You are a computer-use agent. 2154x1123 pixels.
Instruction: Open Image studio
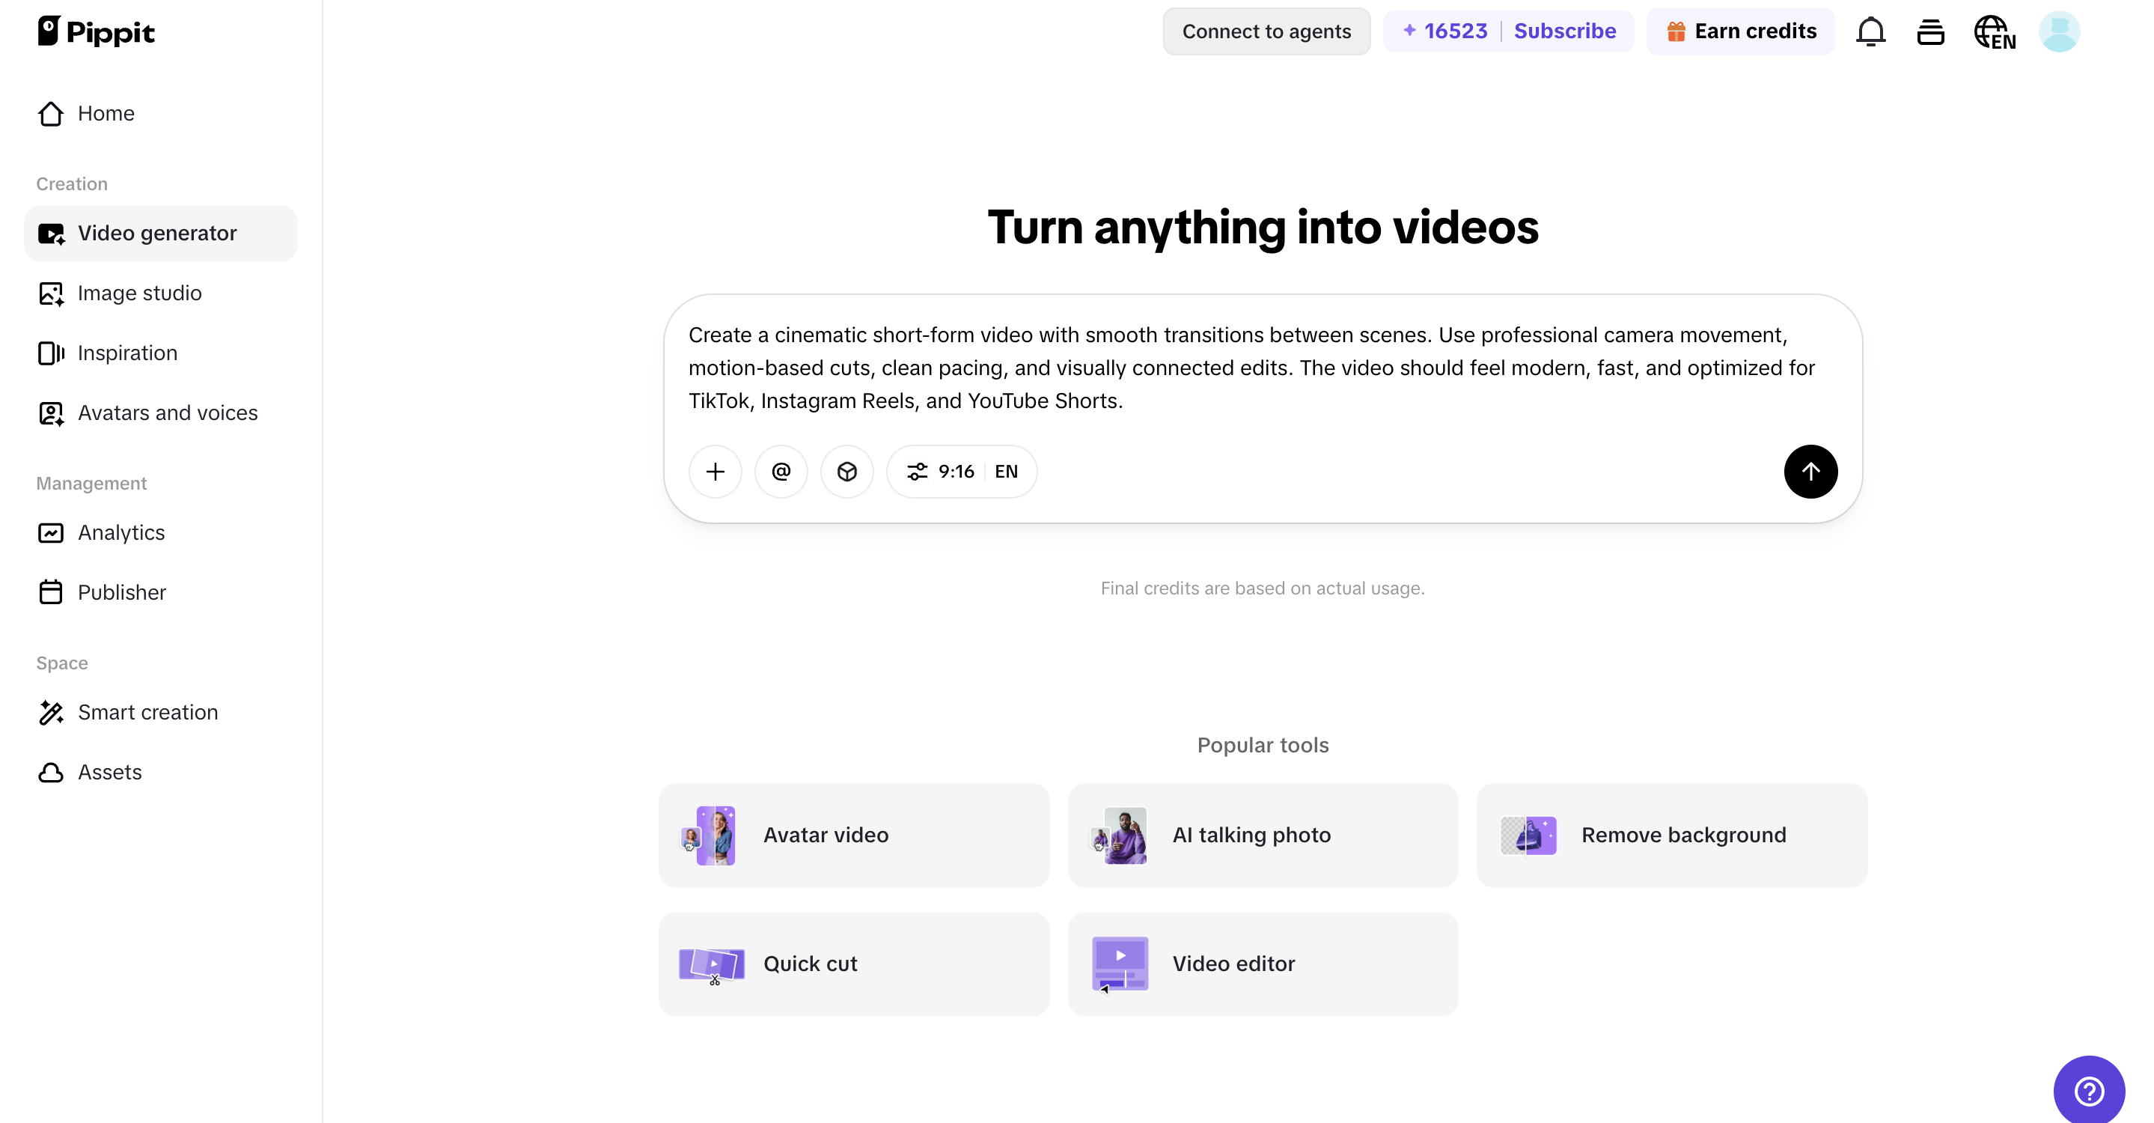tap(161, 293)
